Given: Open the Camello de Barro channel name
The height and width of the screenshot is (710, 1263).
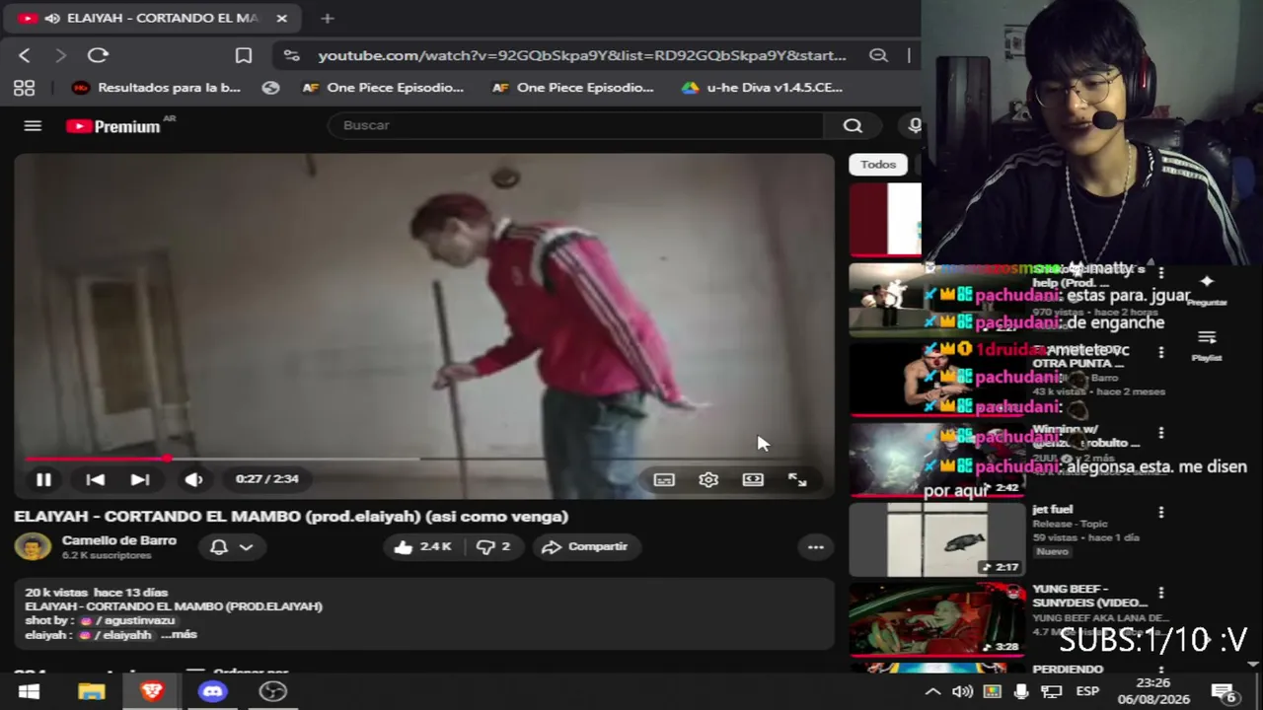Looking at the screenshot, I should 119,540.
